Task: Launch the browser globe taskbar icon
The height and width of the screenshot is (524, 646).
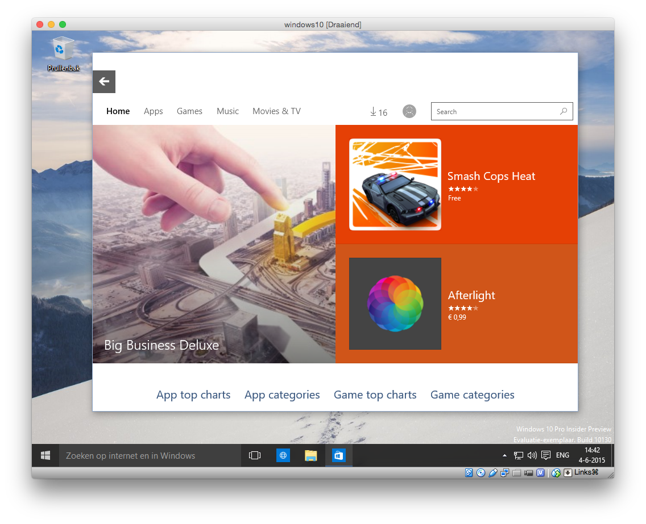Action: pos(283,455)
